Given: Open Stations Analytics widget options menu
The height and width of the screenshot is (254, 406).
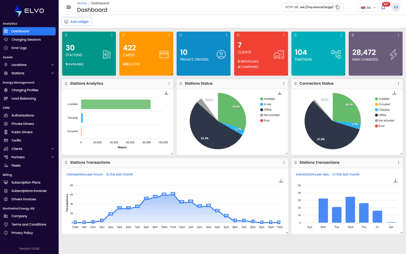Looking at the screenshot, I should (x=169, y=84).
